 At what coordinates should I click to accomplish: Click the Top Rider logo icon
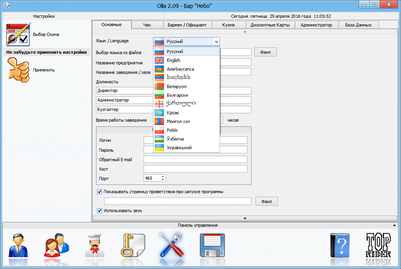378,245
